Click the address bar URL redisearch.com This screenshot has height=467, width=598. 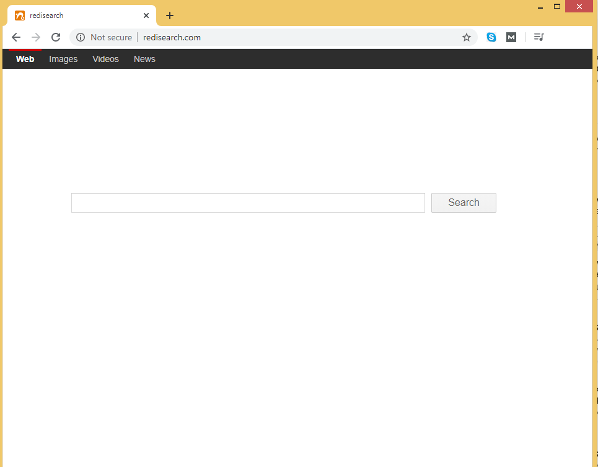coord(172,37)
